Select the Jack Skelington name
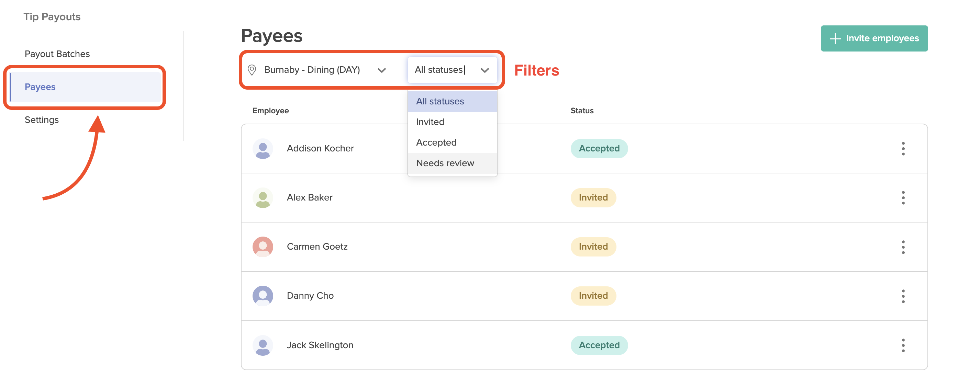980x388 pixels. point(320,345)
